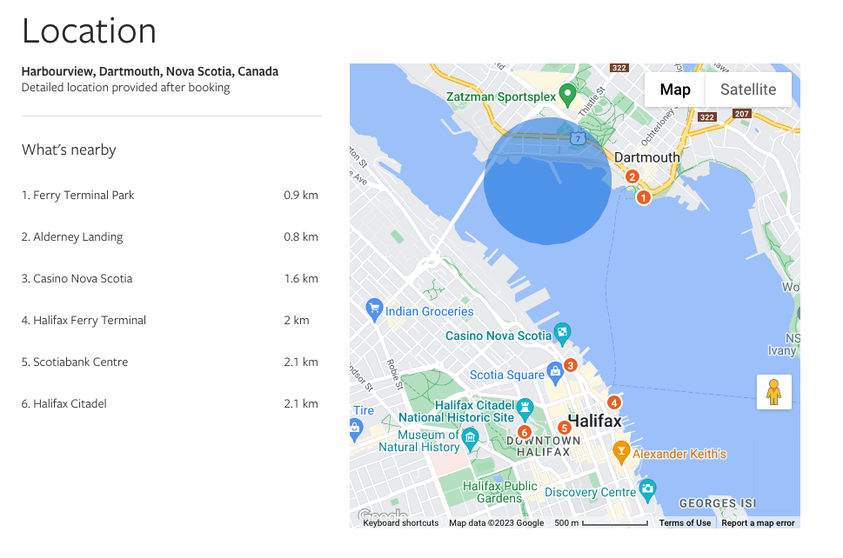Click the Museum of Natural History pin

(x=471, y=439)
